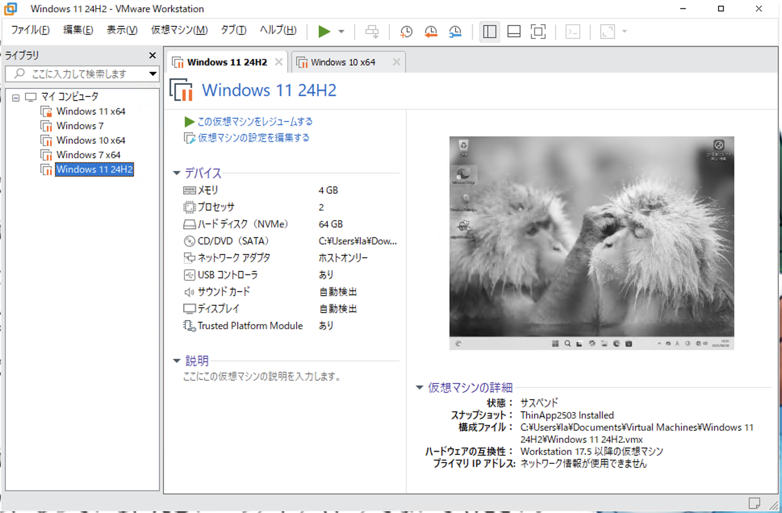The height and width of the screenshot is (513, 782).
Task: Click Send Ctrl+Alt+Del toolbar icon
Action: pyautogui.click(x=372, y=31)
